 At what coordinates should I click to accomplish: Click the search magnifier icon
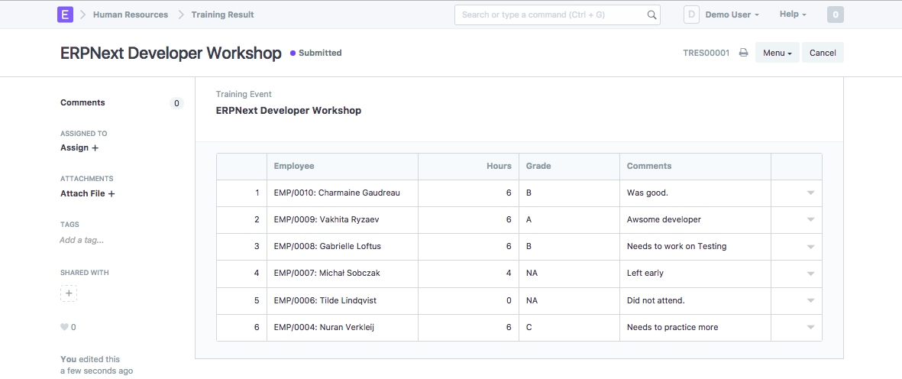651,15
